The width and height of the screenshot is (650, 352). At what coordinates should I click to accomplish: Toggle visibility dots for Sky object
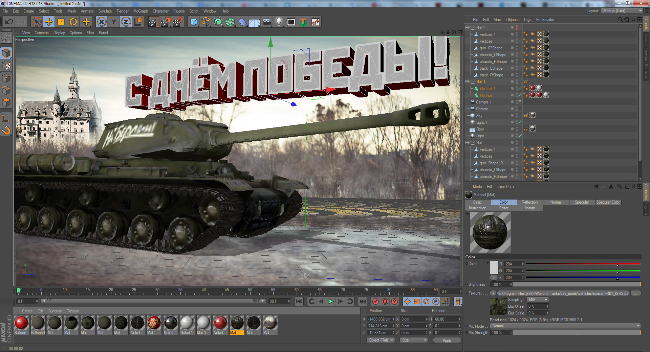[517, 116]
